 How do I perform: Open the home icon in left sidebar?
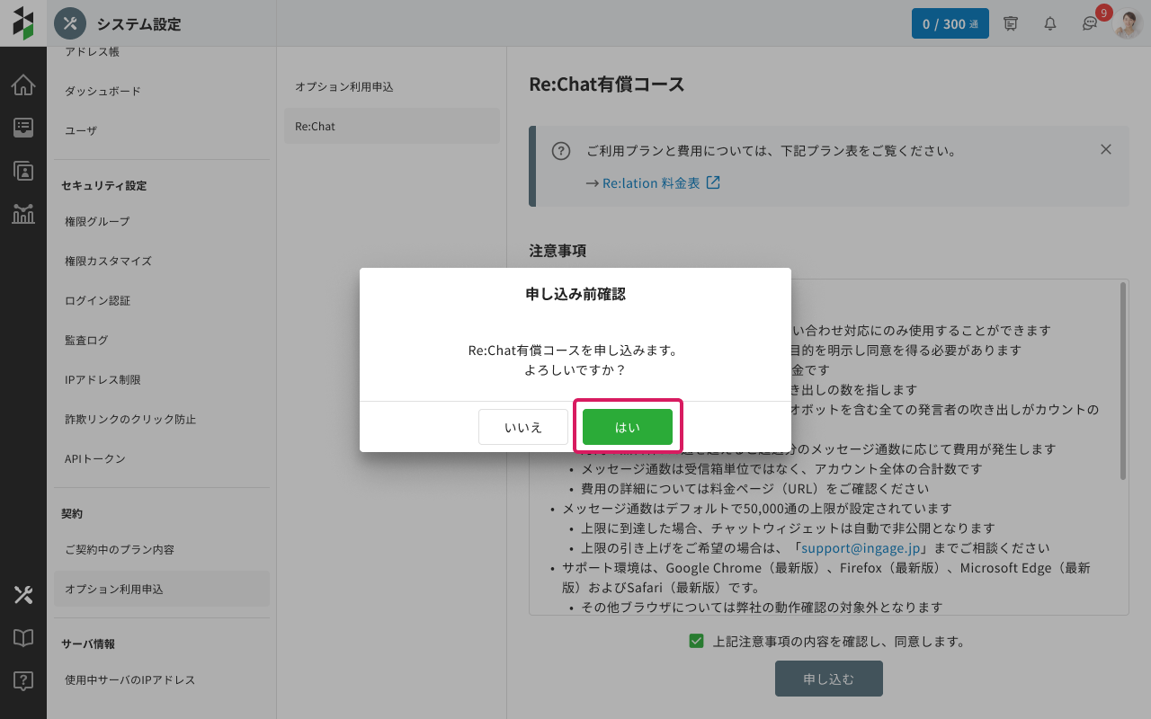point(23,85)
